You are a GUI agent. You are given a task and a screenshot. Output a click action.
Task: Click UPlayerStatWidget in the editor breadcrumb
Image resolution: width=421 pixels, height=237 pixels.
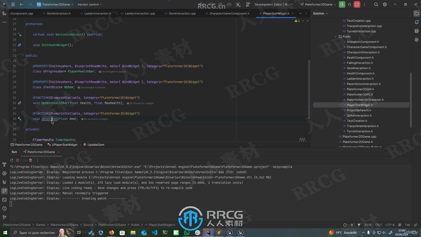click(62, 145)
